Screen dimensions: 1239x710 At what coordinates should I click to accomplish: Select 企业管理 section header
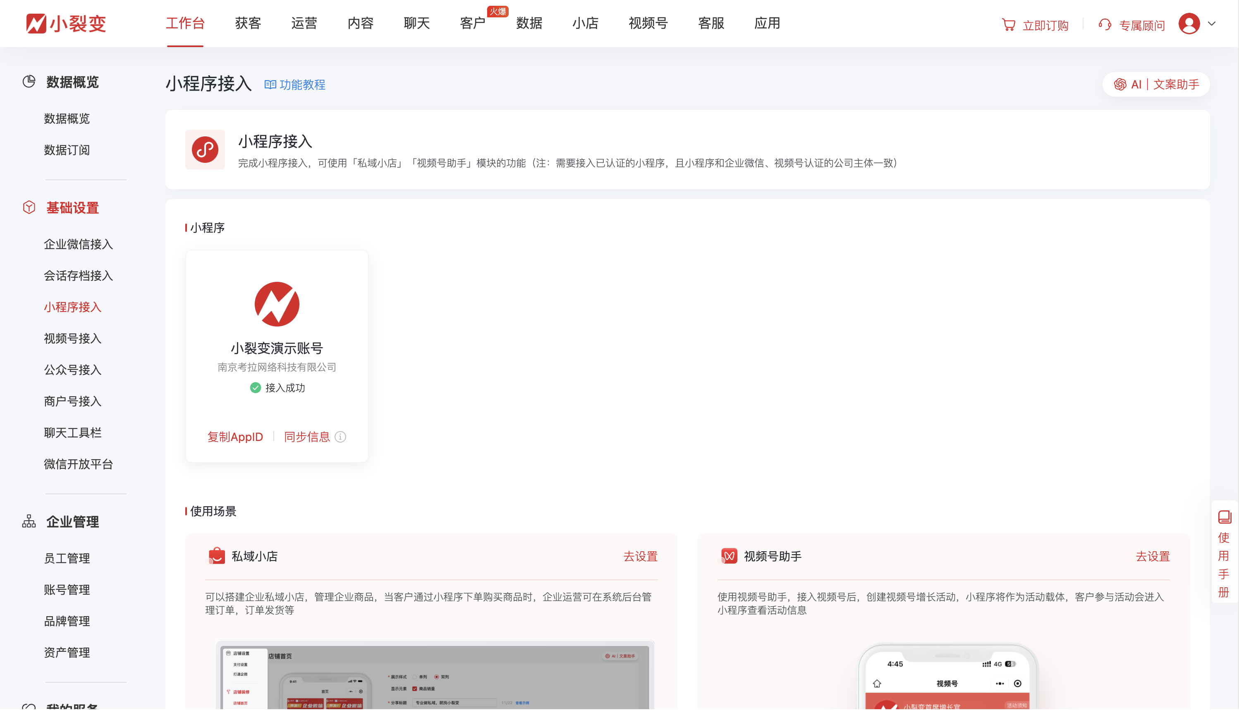coord(73,522)
